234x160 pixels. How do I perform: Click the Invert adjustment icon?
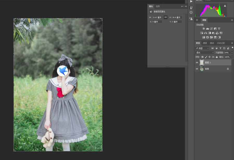coord(204,37)
